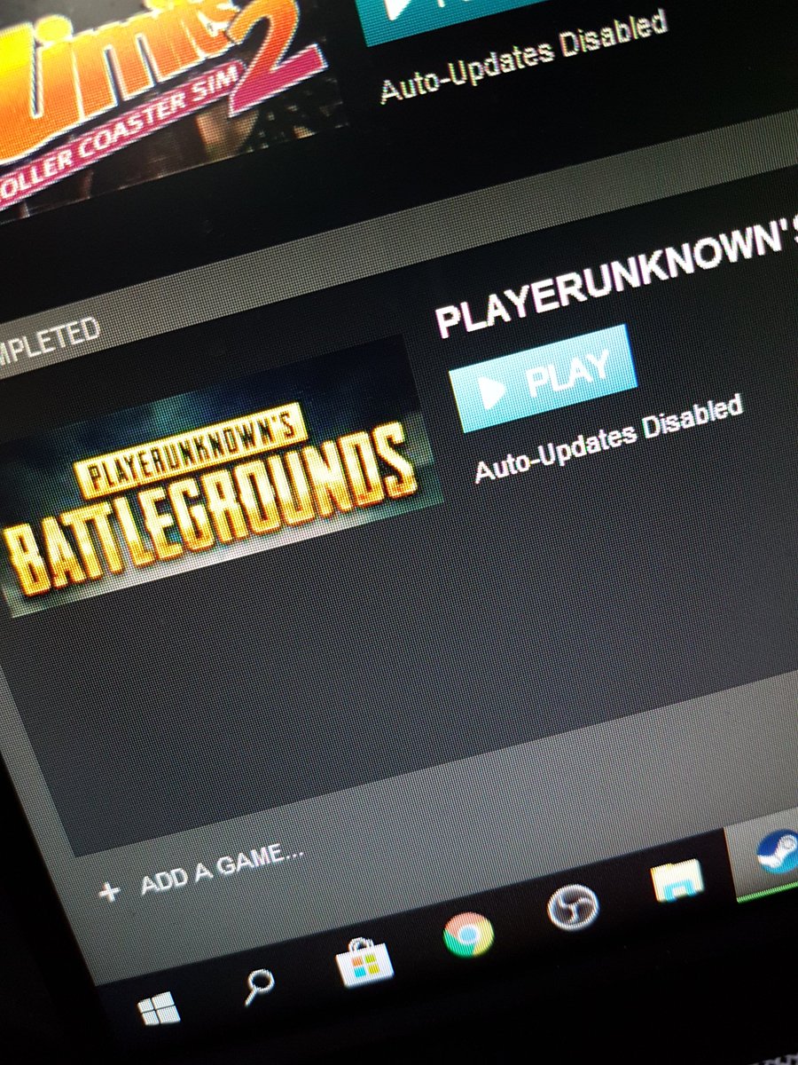Screen dimensions: 798x1065
Task: Click 'Auto-Updates Disabled' under Roller Coaster Sim
Action: [x=524, y=56]
